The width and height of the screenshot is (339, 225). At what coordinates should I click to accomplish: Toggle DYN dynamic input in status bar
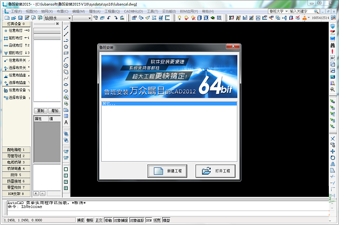pos(149,220)
